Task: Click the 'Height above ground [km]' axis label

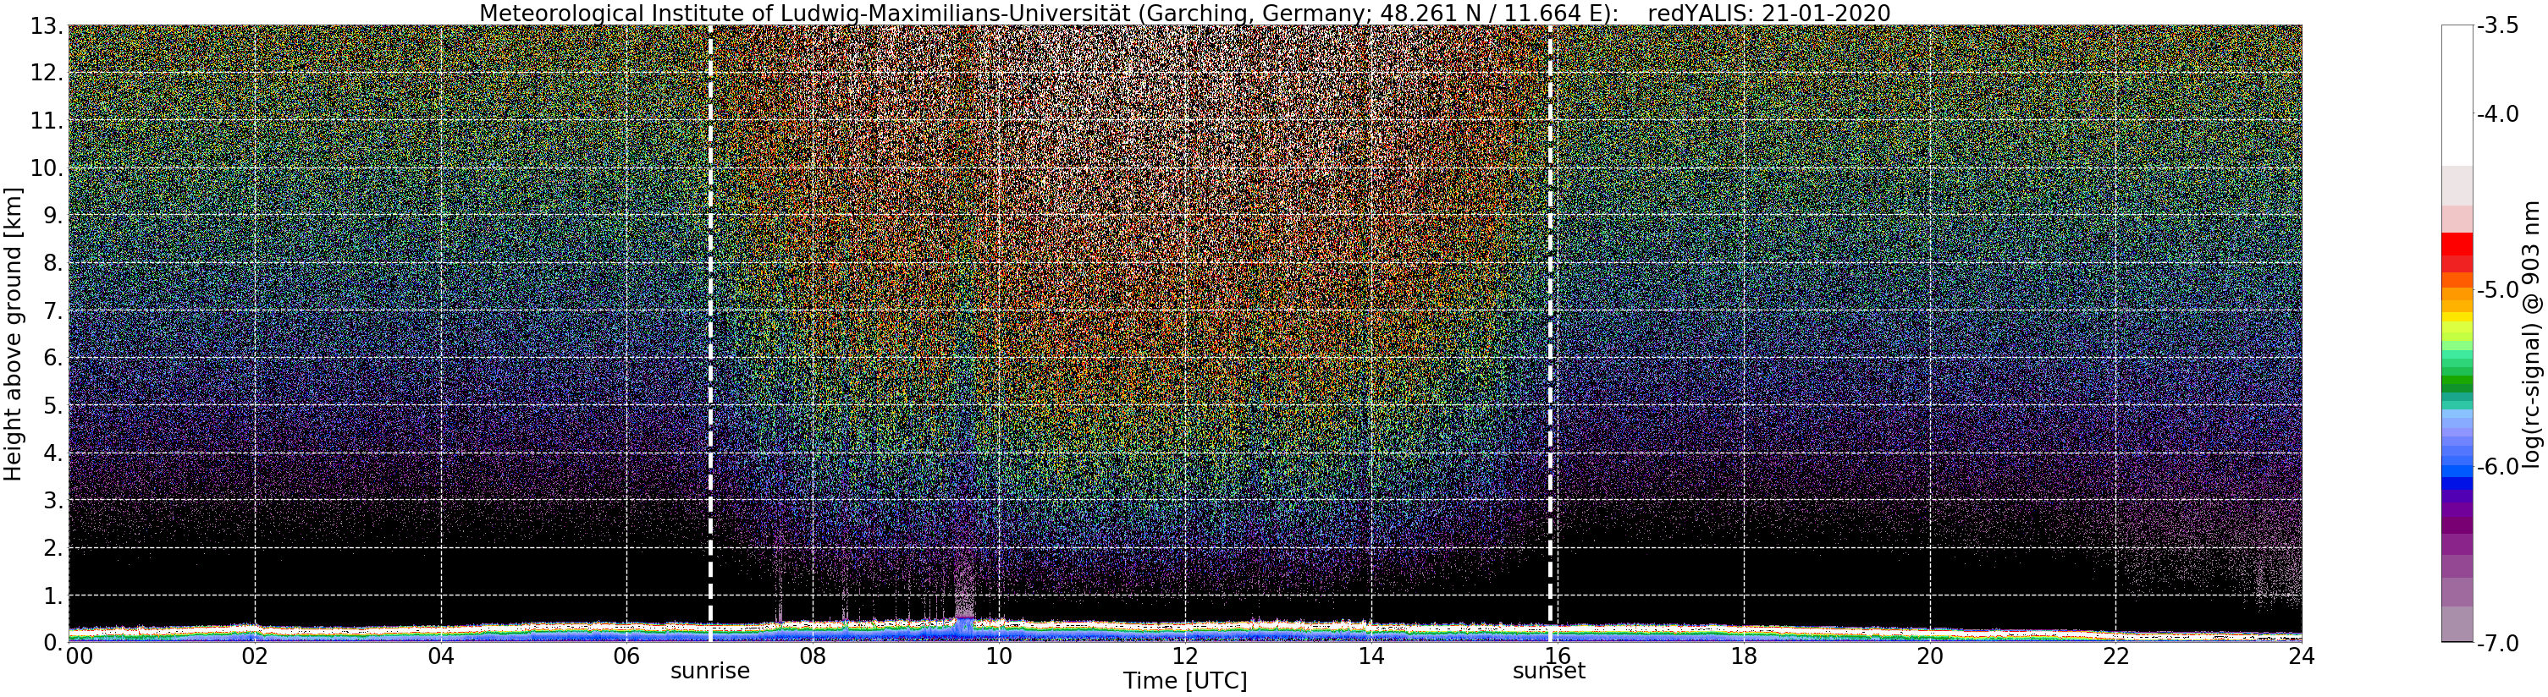Action: pyautogui.click(x=13, y=333)
